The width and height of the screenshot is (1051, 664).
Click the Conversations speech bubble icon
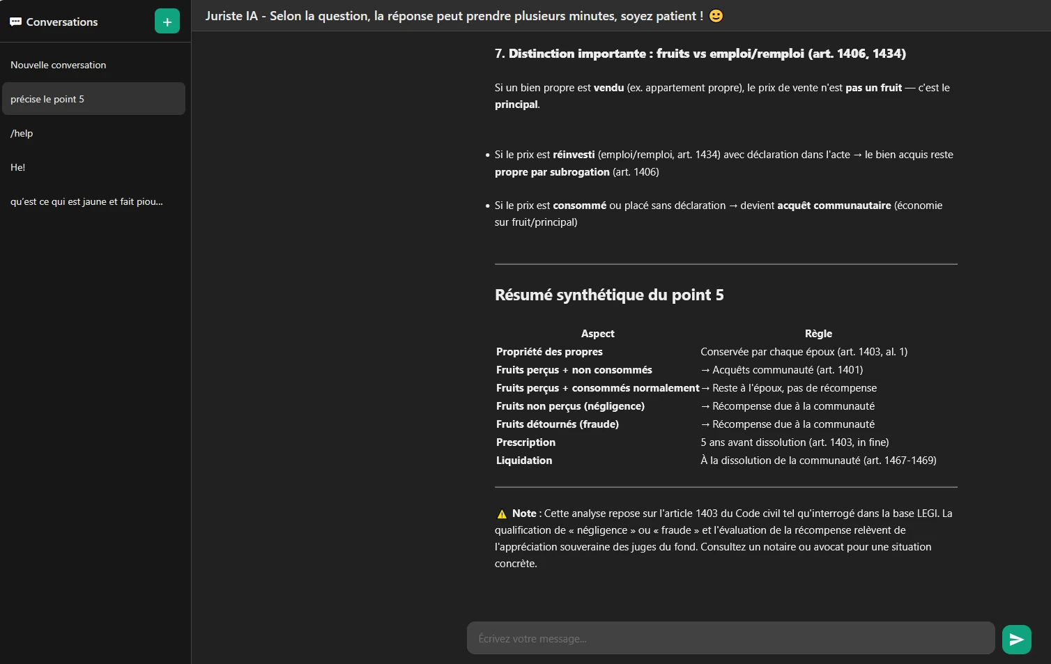15,22
